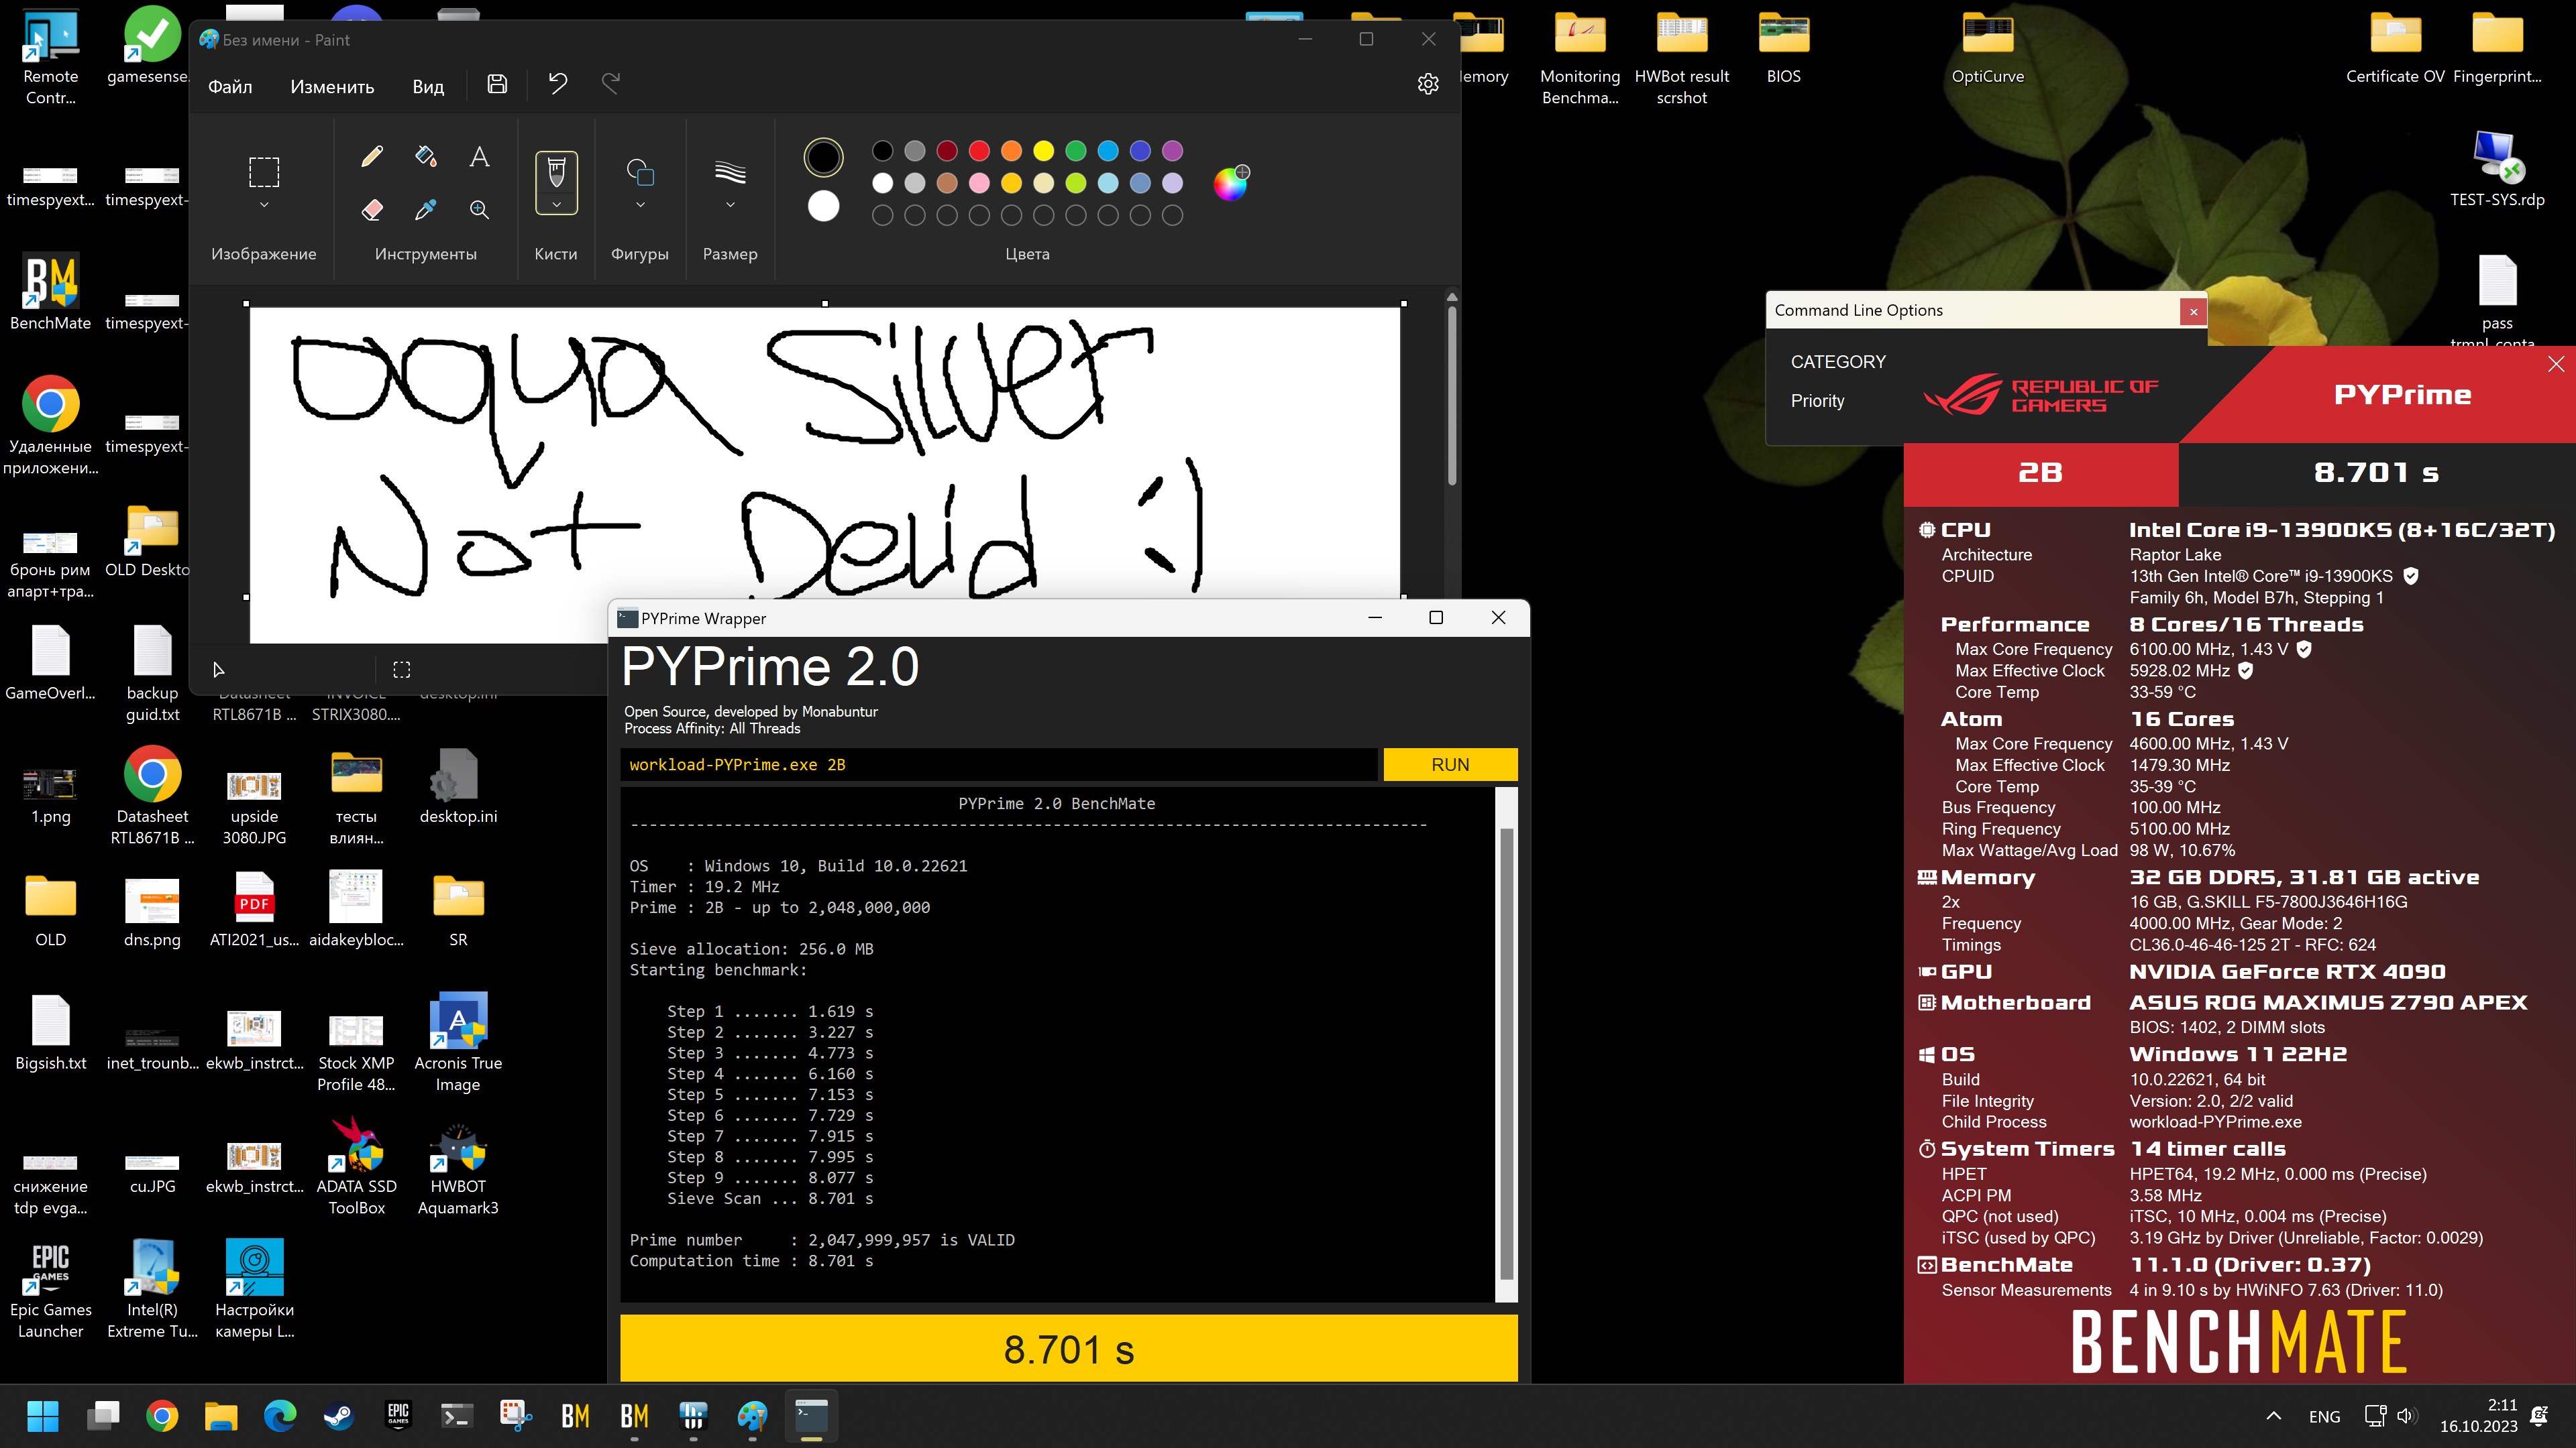The height and width of the screenshot is (1448, 2576).
Task: Select the Color picker eyedropper tool
Action: click(425, 209)
